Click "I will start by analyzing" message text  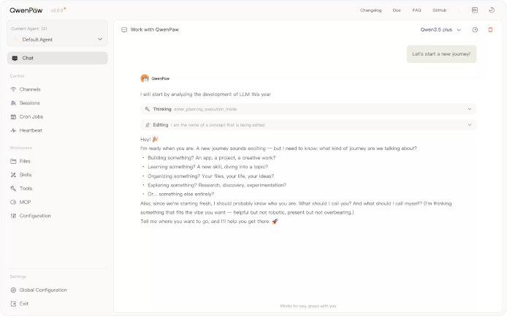point(205,94)
